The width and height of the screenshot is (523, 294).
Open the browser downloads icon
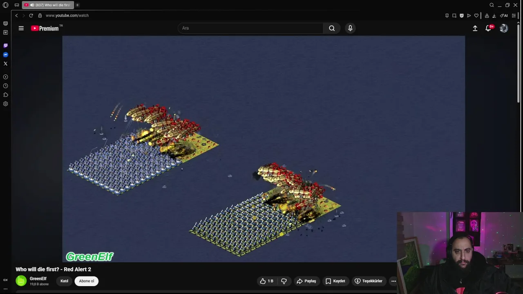494,16
